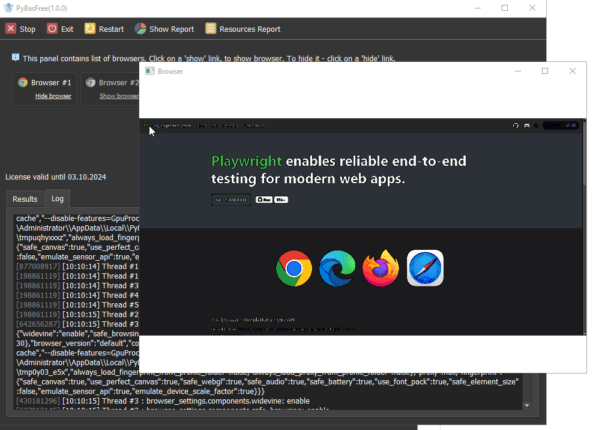Open API in the Playwright navbar
Image resolution: width=605 pixels, height=430 pixels.
[214, 126]
